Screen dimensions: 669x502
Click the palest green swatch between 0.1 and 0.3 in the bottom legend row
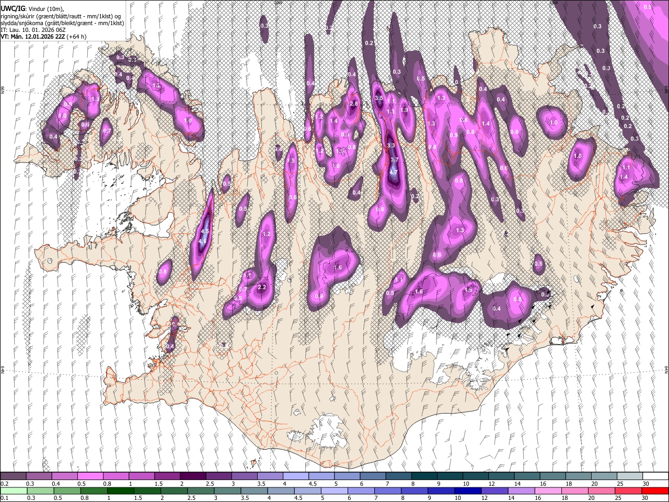point(13,490)
